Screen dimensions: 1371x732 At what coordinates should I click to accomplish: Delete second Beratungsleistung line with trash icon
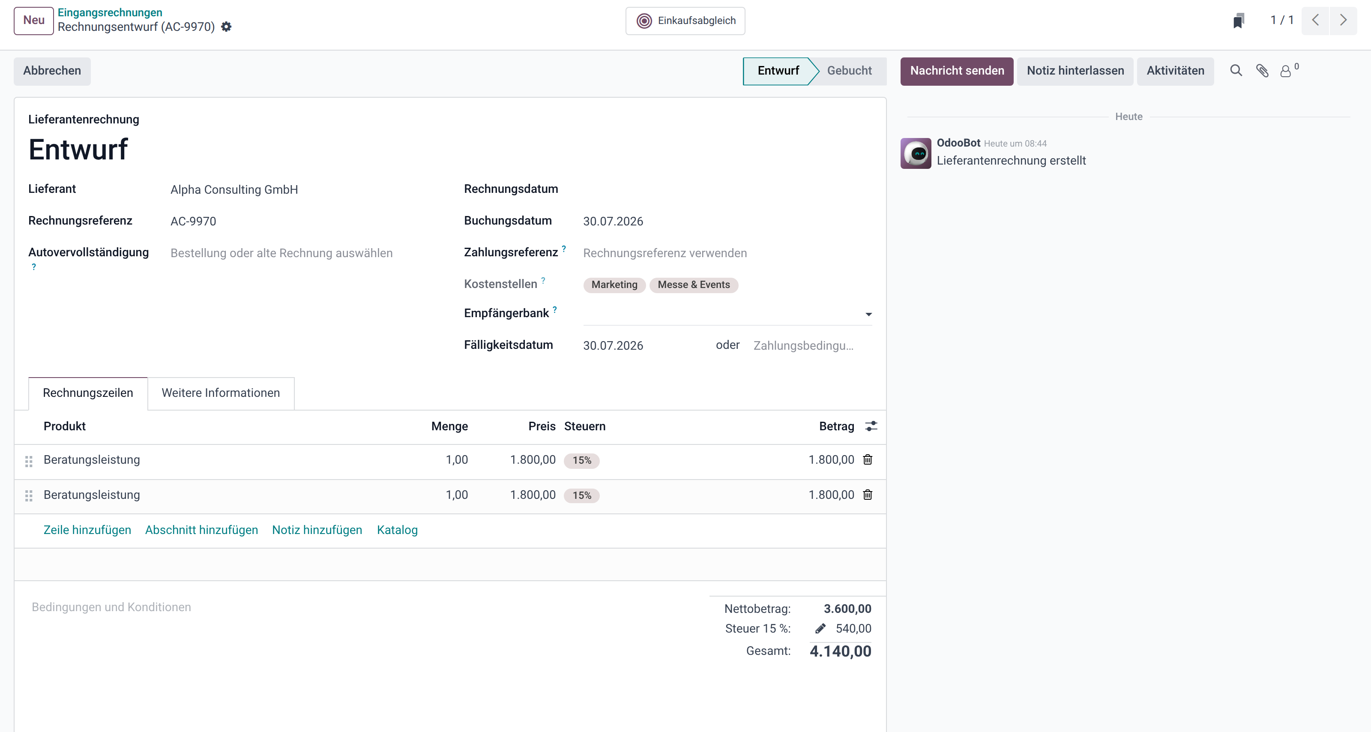pos(868,495)
